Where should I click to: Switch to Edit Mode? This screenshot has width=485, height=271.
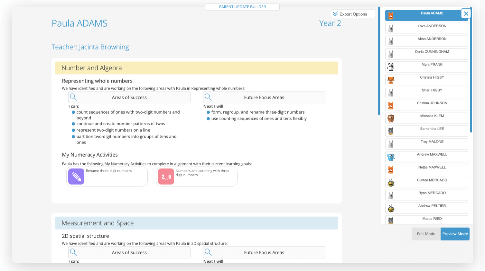pos(426,234)
